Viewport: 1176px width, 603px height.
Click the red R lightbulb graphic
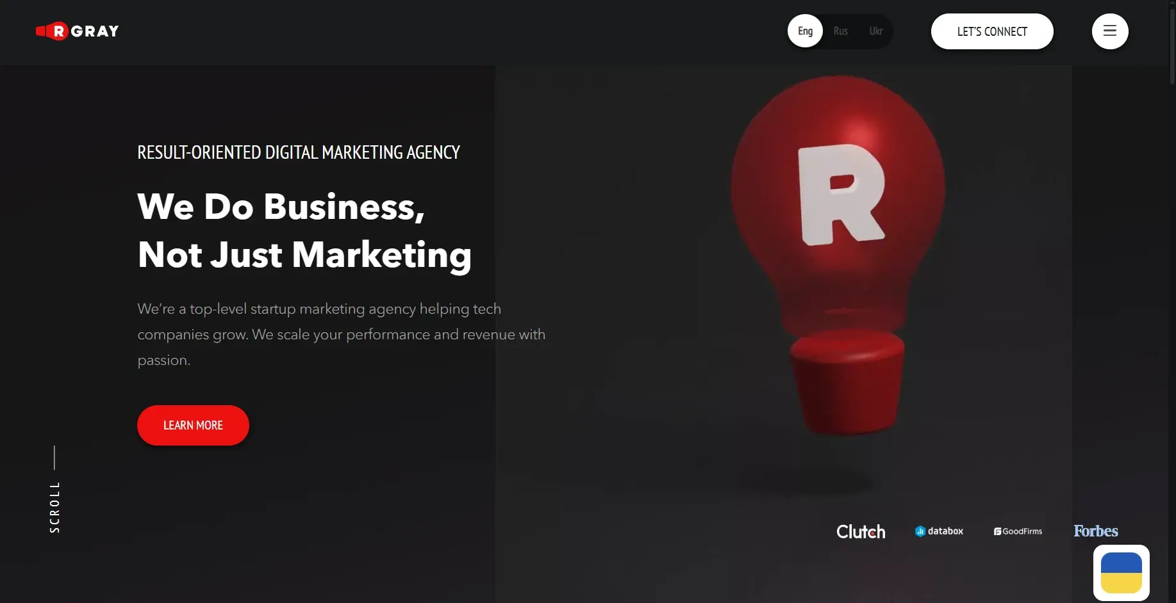pos(840,255)
